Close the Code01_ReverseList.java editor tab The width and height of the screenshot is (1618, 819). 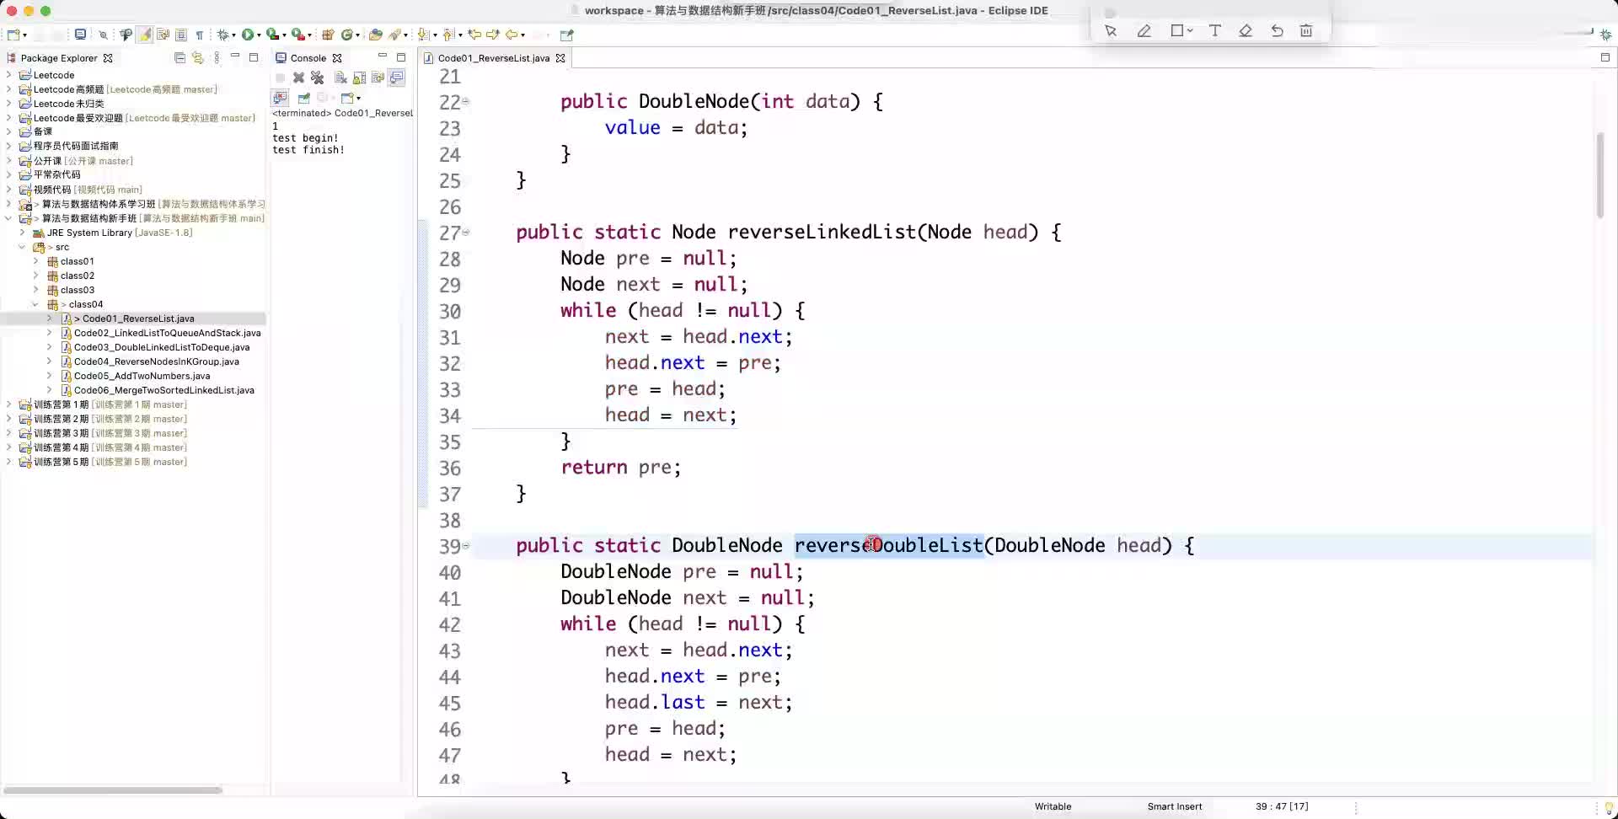pos(560,58)
